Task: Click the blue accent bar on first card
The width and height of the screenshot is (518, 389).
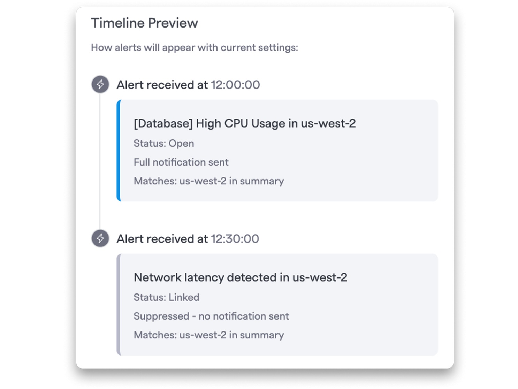Action: [x=119, y=151]
